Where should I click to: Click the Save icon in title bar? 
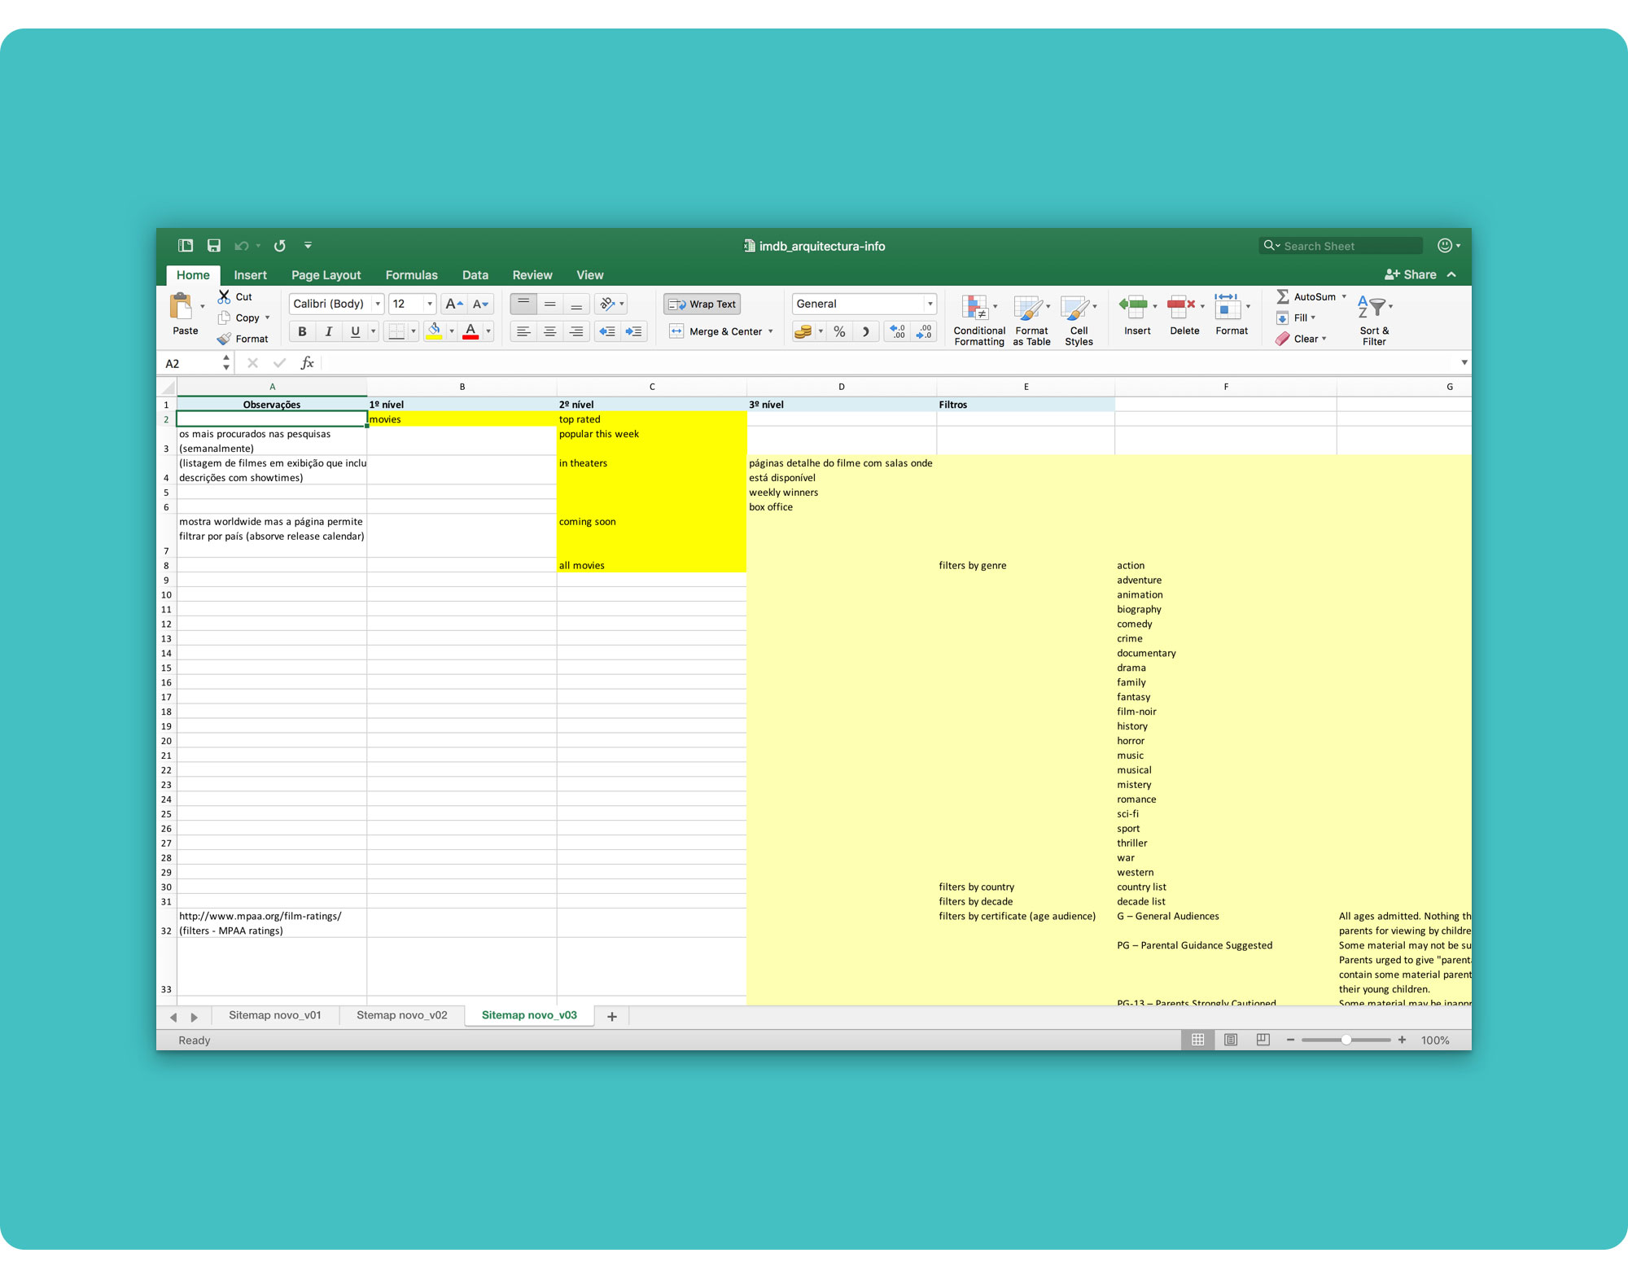(x=214, y=246)
